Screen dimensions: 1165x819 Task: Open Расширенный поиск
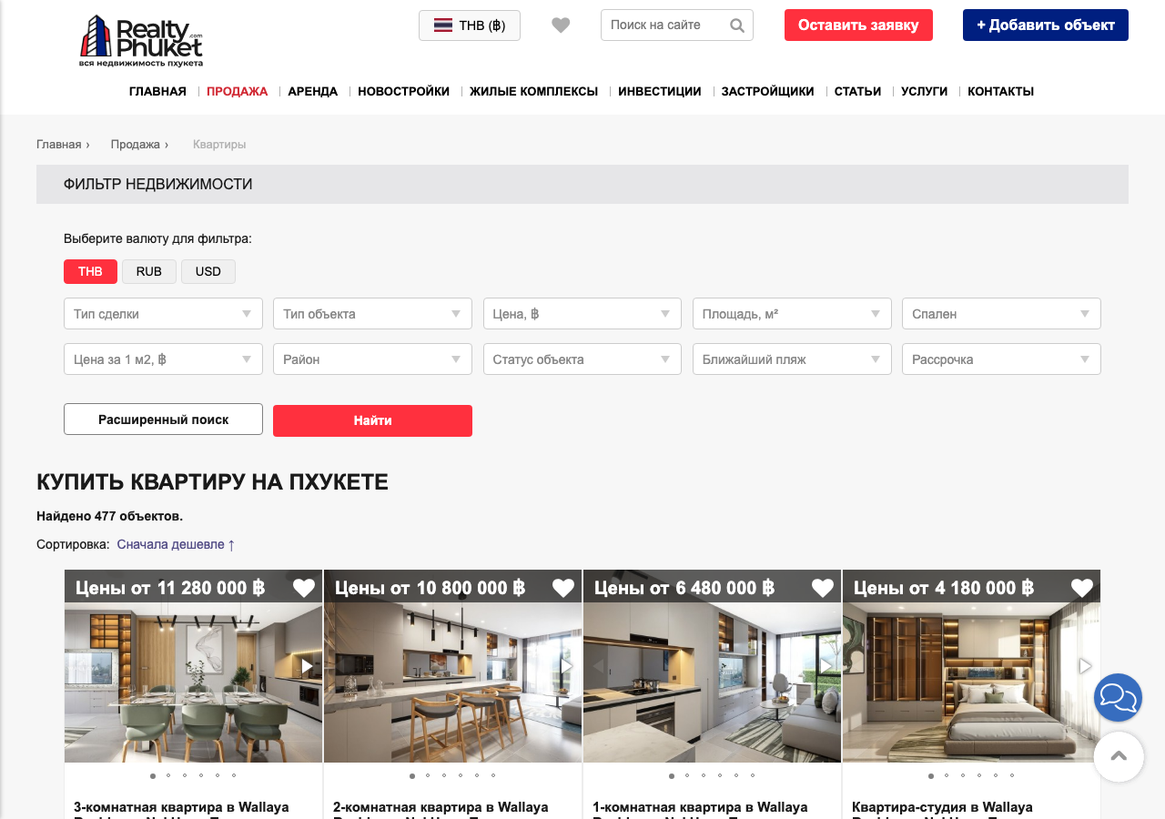tap(163, 420)
